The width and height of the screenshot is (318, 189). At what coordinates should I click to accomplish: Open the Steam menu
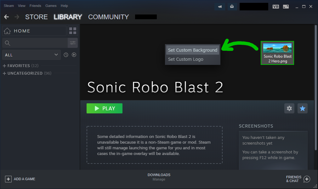[x=9, y=6]
